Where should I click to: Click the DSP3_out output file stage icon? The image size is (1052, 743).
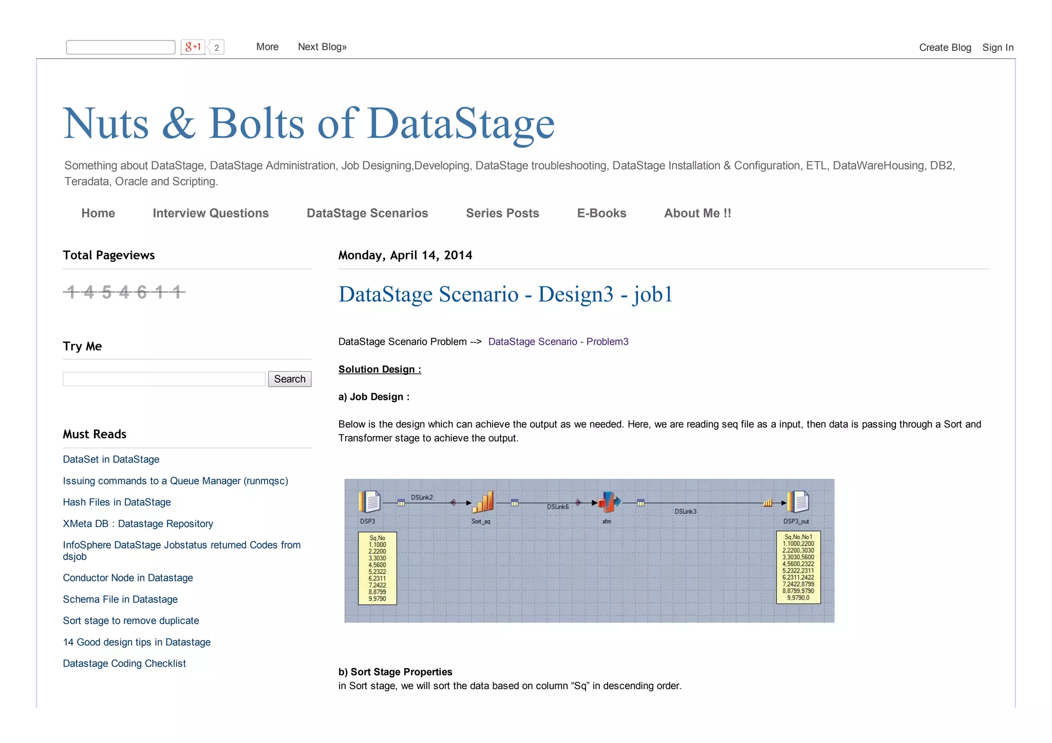pos(798,502)
